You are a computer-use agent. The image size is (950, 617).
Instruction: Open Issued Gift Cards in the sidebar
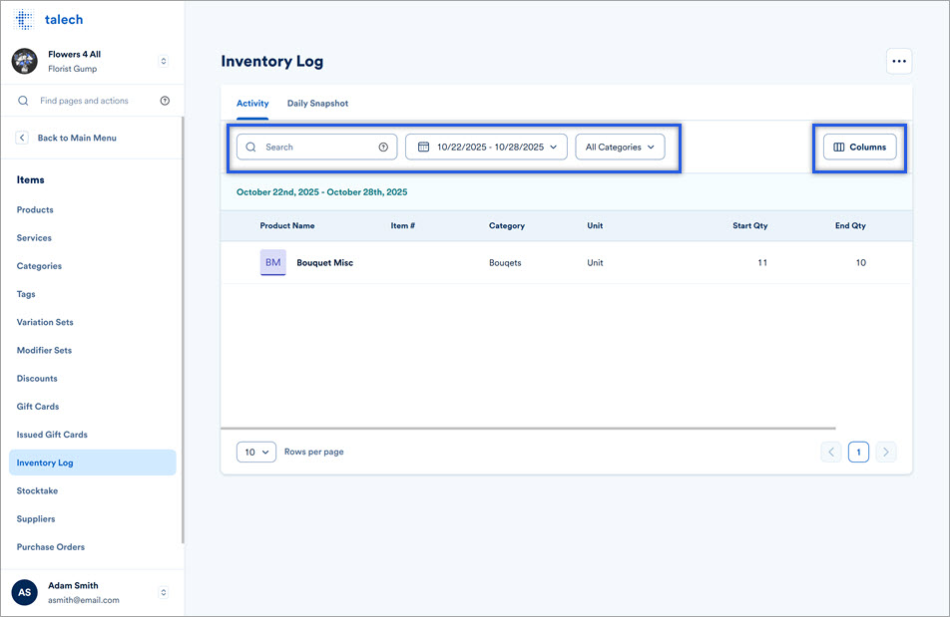52,435
